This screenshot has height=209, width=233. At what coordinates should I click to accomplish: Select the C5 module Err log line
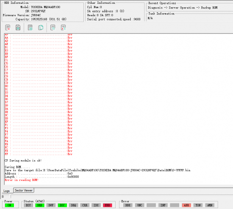point(39,64)
